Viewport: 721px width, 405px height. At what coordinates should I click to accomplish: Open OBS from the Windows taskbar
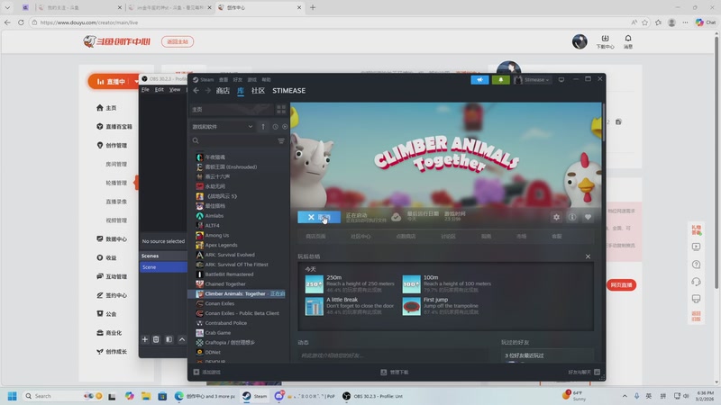tap(373, 396)
